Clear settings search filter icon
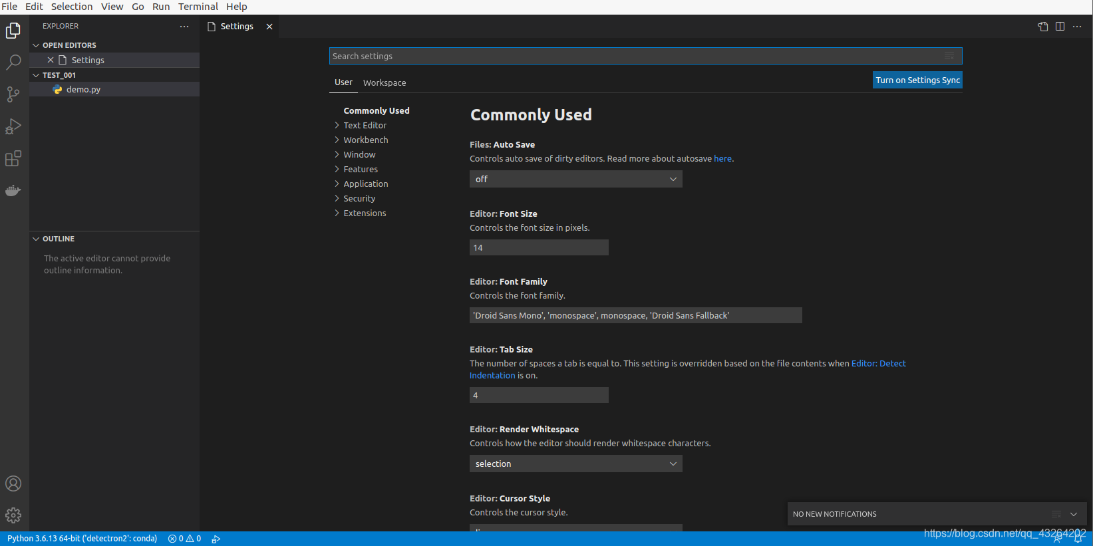Viewport: 1093px width, 546px height. [x=949, y=56]
